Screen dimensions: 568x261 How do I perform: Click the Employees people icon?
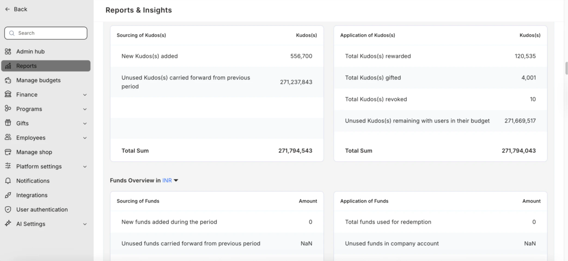(8, 137)
